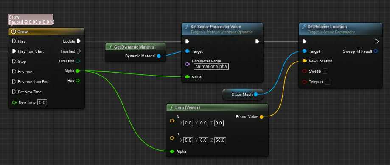Click Set Scalar Parameter Value input exec pin
390x165 pixels.
188,41
